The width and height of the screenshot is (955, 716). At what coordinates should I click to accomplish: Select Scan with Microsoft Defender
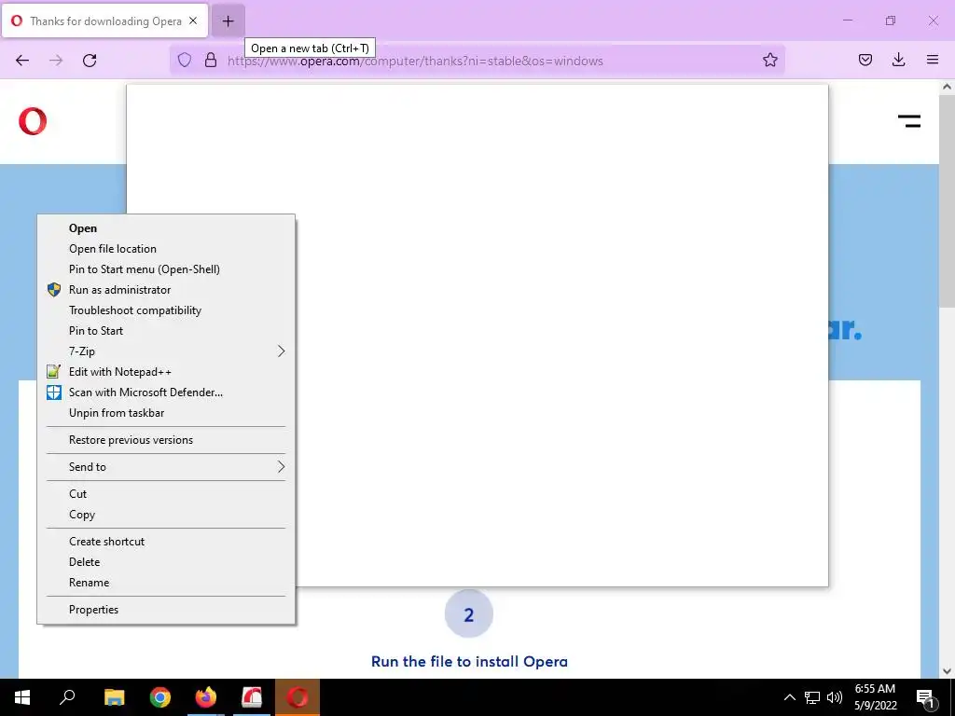pyautogui.click(x=166, y=392)
